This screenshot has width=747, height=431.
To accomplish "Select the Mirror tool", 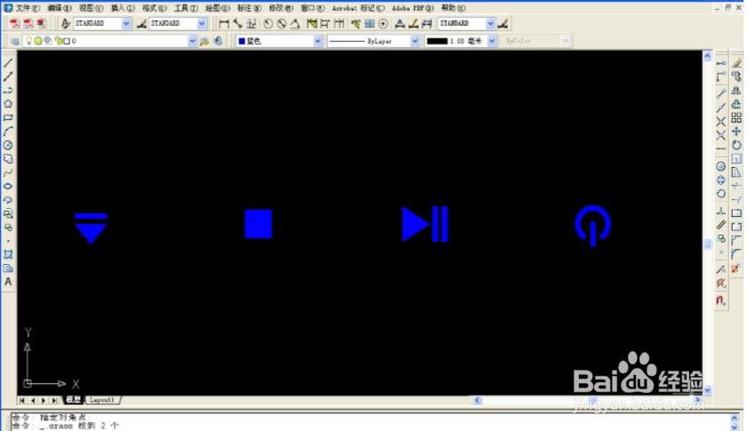I will click(736, 90).
